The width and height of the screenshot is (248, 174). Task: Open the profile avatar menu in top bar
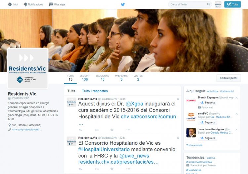pyautogui.click(x=218, y=4)
